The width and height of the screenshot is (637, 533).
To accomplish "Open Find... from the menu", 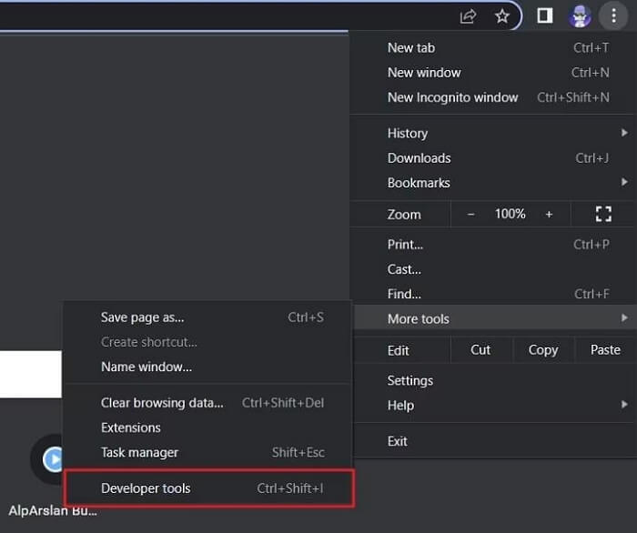I will tap(493, 294).
